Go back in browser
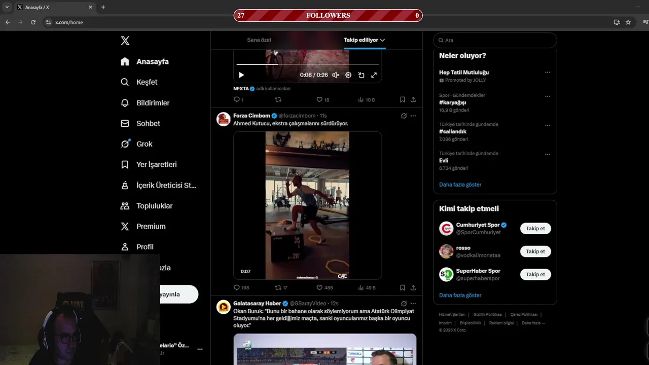Viewport: 649px width, 365px height. coord(8,22)
